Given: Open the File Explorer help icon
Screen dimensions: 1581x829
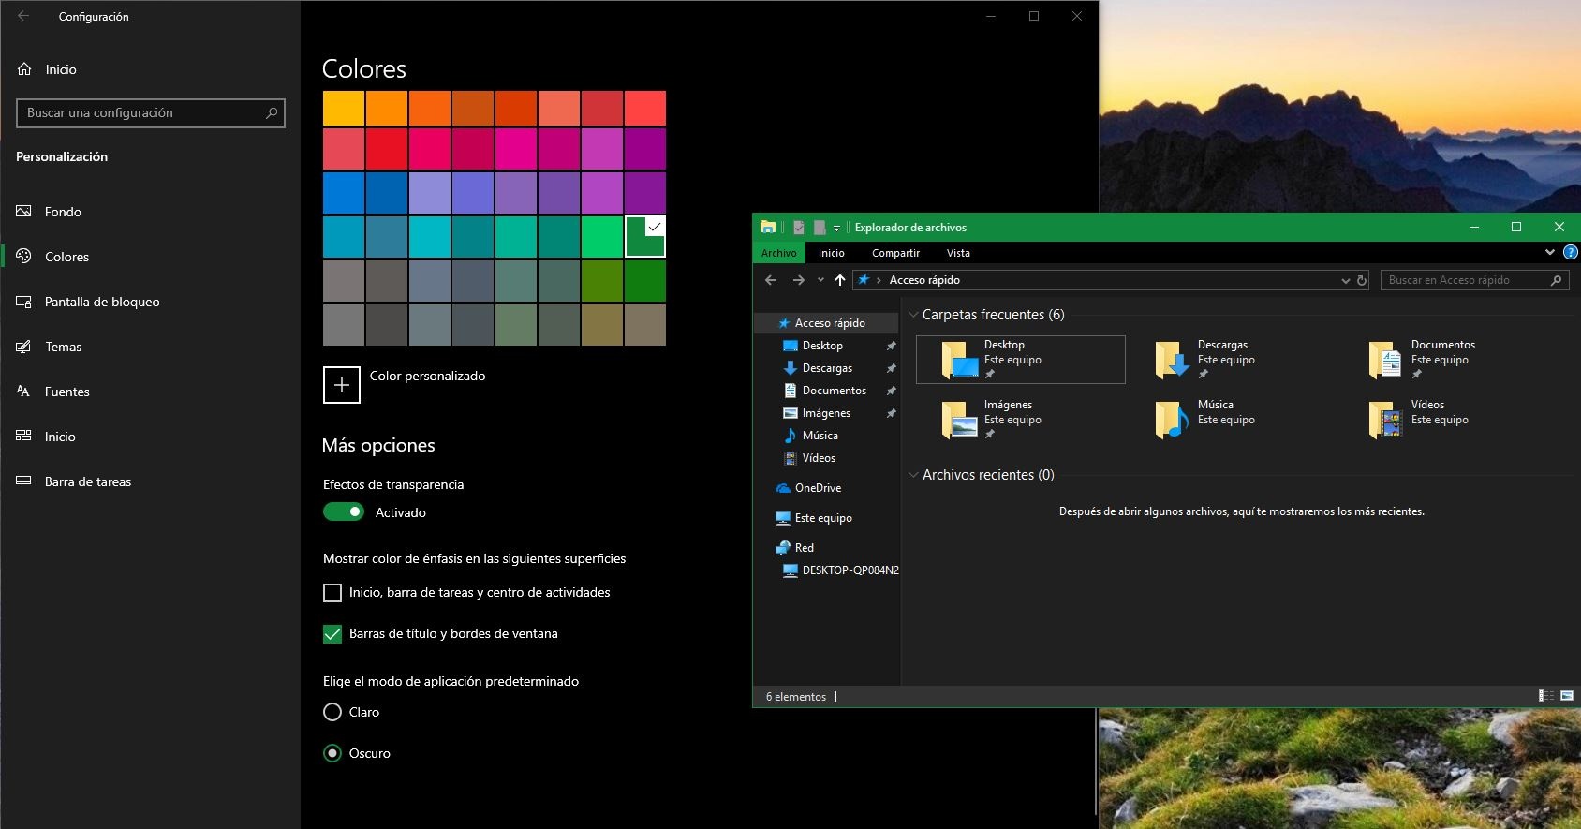Looking at the screenshot, I should 1571,252.
